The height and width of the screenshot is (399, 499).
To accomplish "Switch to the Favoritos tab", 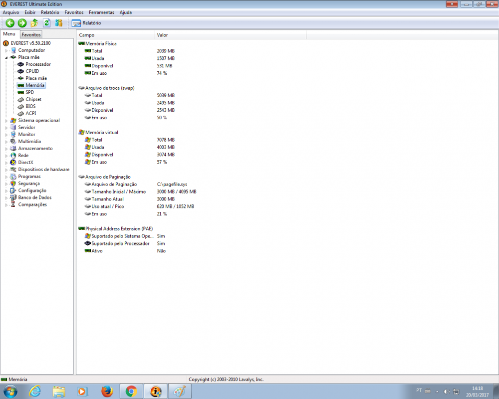I will [31, 35].
